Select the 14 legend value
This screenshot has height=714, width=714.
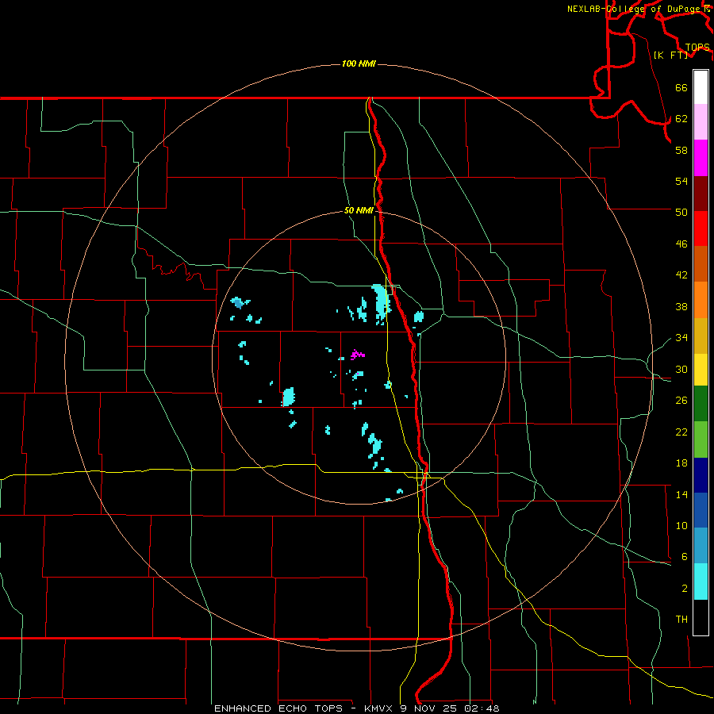coord(681,494)
